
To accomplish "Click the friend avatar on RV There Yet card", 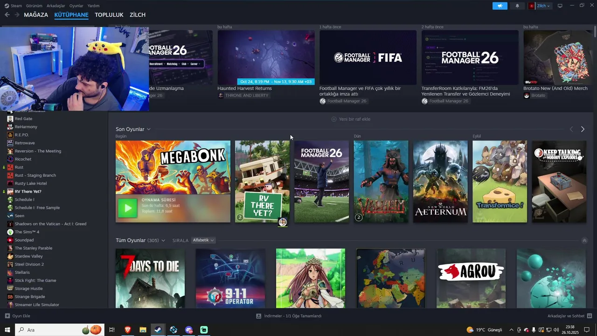I will (283, 222).
